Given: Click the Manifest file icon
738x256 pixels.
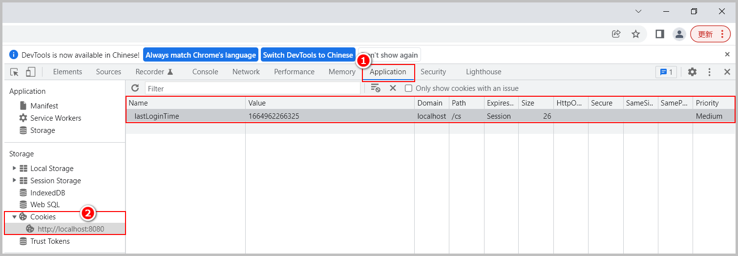Looking at the screenshot, I should tap(23, 106).
